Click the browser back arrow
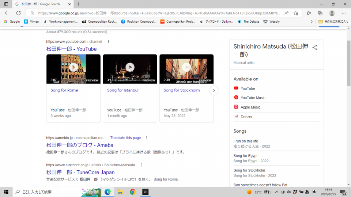The image size is (351, 197). point(7,13)
